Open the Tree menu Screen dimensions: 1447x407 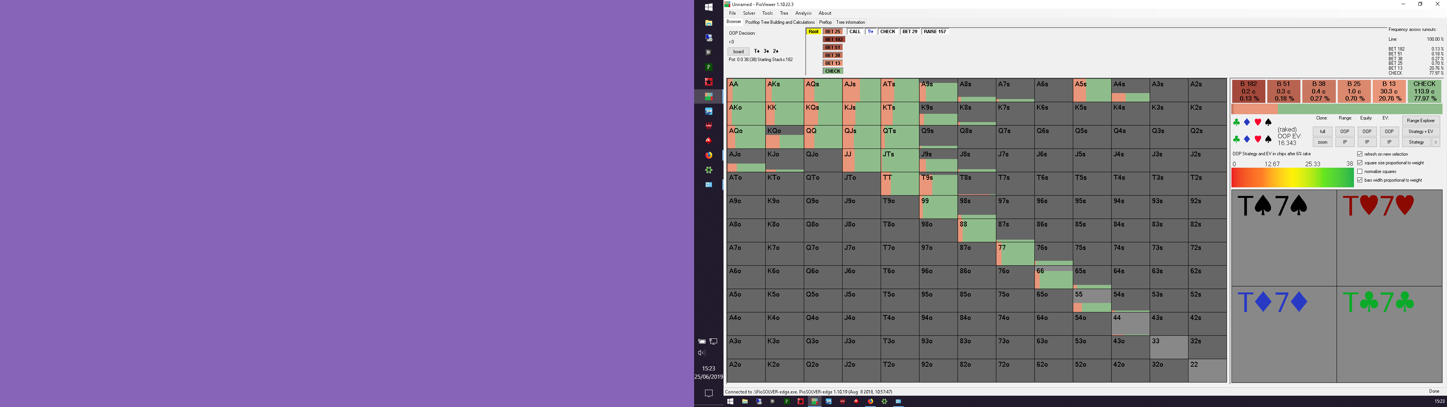(784, 13)
